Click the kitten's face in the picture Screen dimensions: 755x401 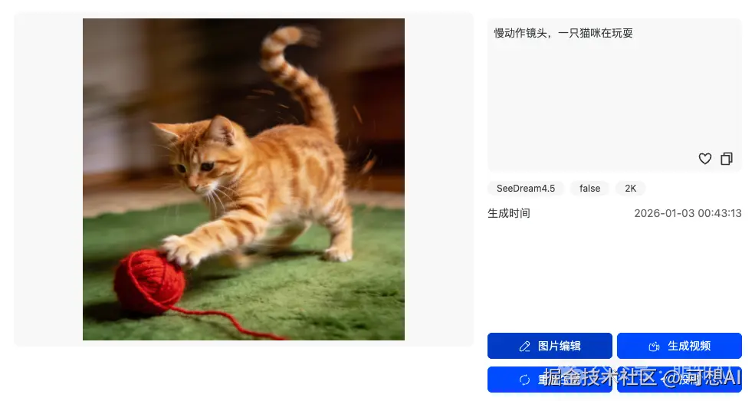198,163
